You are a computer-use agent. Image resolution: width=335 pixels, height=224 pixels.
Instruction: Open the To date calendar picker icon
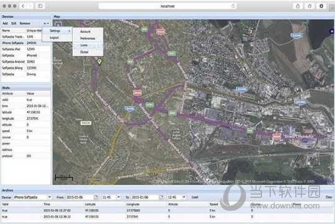161,197
